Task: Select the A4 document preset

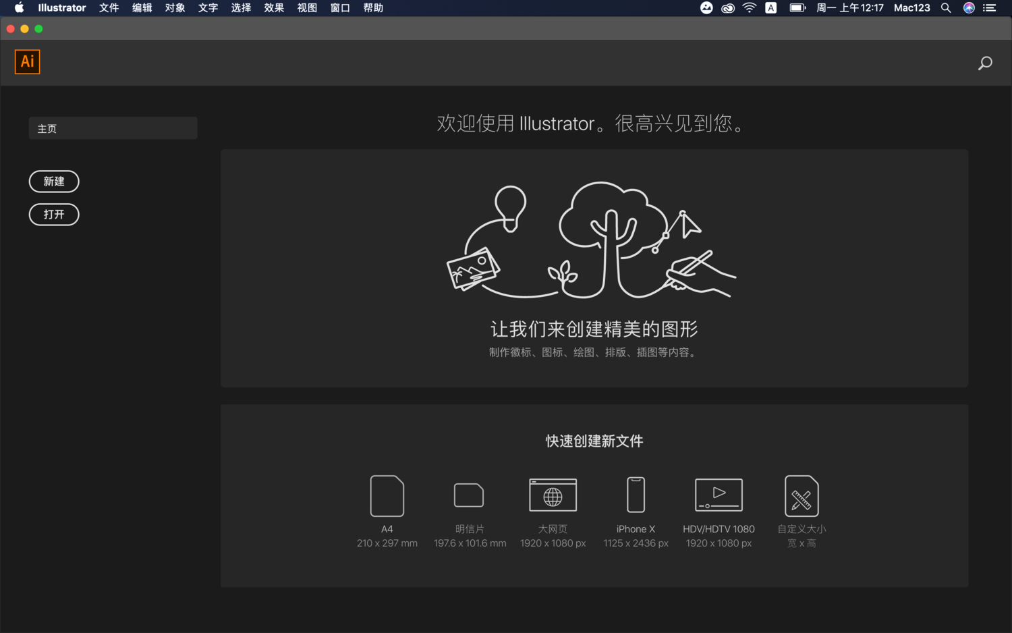Action: [x=387, y=510]
